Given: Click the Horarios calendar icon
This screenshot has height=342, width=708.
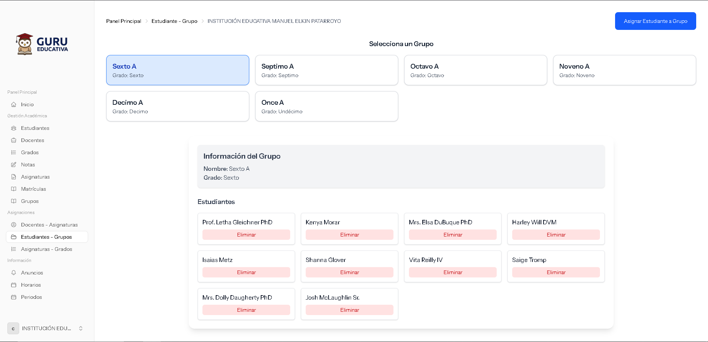Looking at the screenshot, I should point(14,285).
